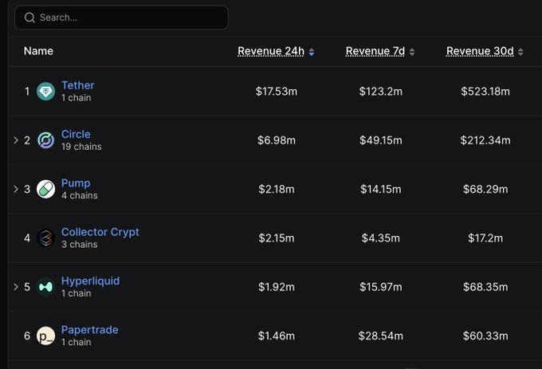This screenshot has height=369, width=542.
Task: Click rank number 4 beside Collector Crypt
Action: pos(27,238)
